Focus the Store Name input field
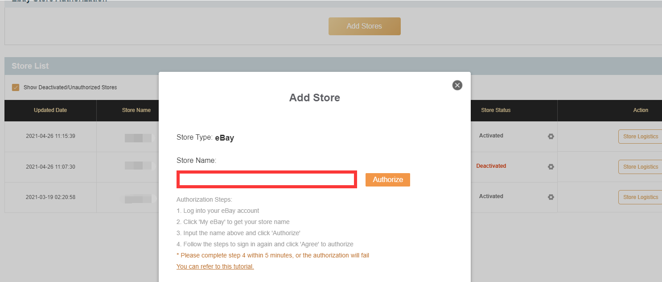Screen dimensions: 662x282 (x=267, y=179)
